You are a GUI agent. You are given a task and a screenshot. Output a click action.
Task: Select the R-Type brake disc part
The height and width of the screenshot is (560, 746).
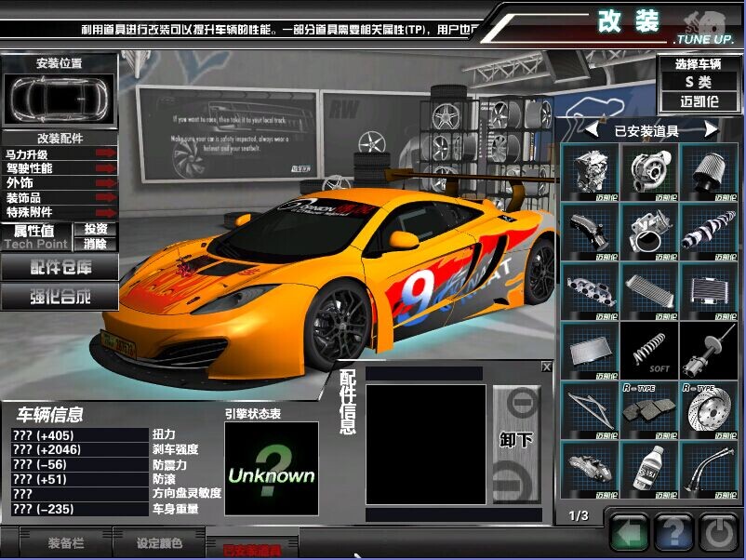tap(709, 410)
